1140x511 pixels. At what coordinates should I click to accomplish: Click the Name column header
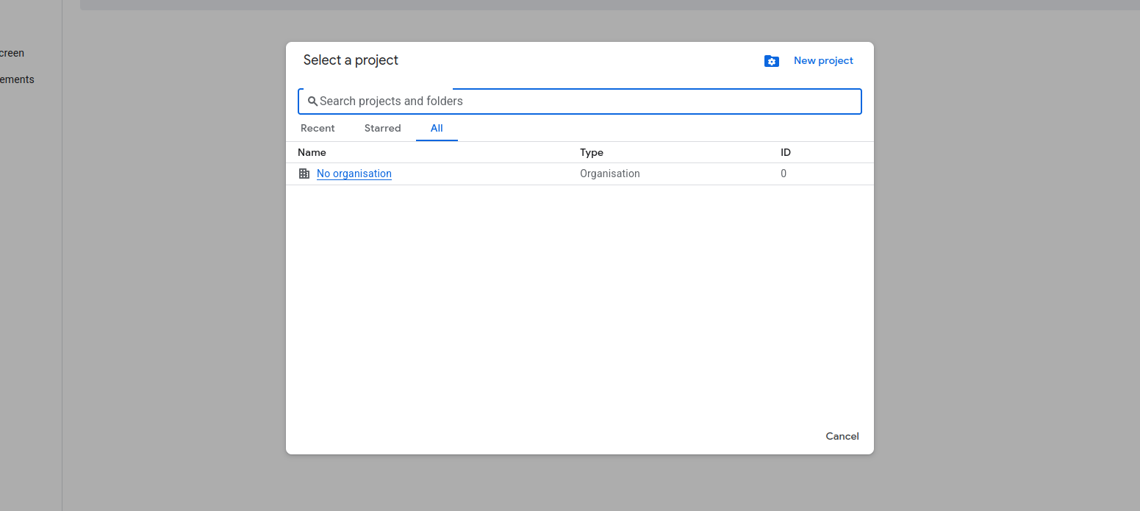pos(312,152)
